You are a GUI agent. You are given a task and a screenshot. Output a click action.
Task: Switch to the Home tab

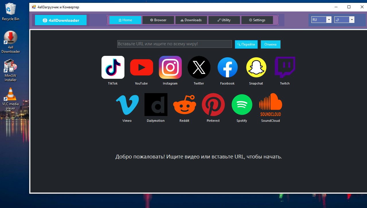[125, 20]
